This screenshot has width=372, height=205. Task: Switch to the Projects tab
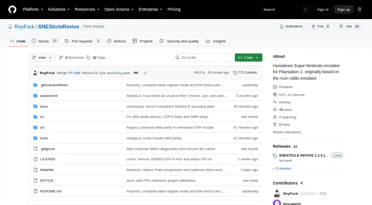[x=143, y=41]
